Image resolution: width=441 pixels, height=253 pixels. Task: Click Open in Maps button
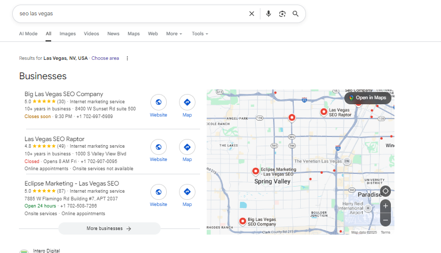pyautogui.click(x=367, y=98)
